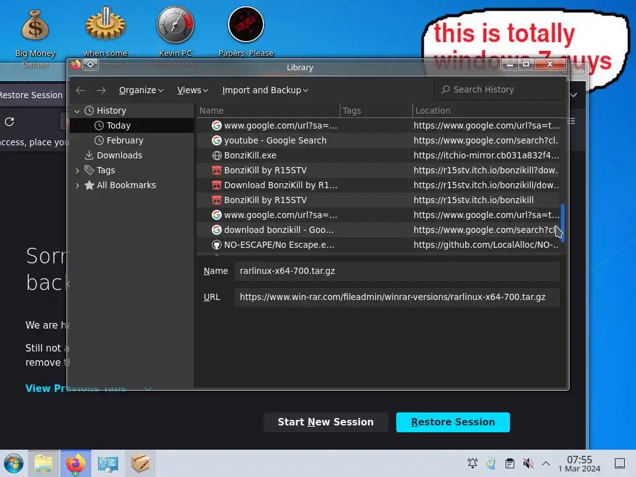The image size is (636, 477).
Task: Click history list vertical scrollbar thumb
Action: pyautogui.click(x=563, y=223)
